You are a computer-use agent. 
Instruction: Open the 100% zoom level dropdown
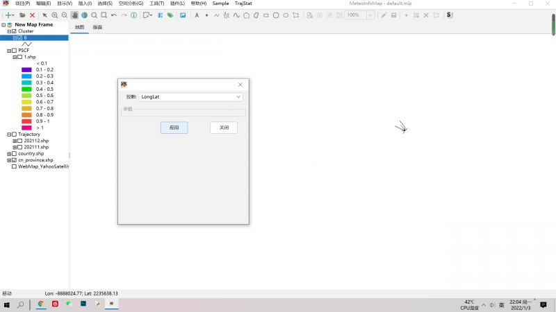coord(370,15)
